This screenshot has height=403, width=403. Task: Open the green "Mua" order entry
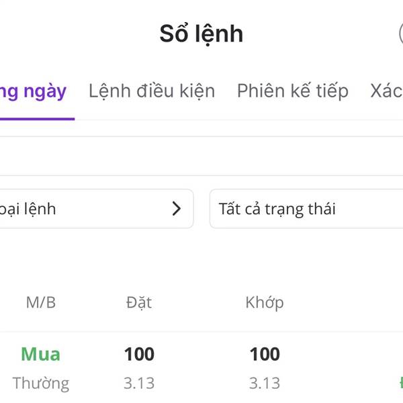[40, 354]
